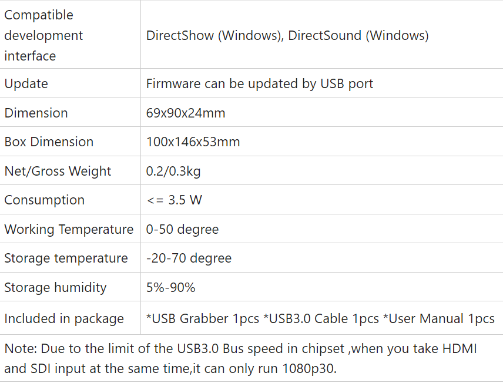503x383 pixels.
Task: Click the '0-50 degree' value
Action: [182, 229]
